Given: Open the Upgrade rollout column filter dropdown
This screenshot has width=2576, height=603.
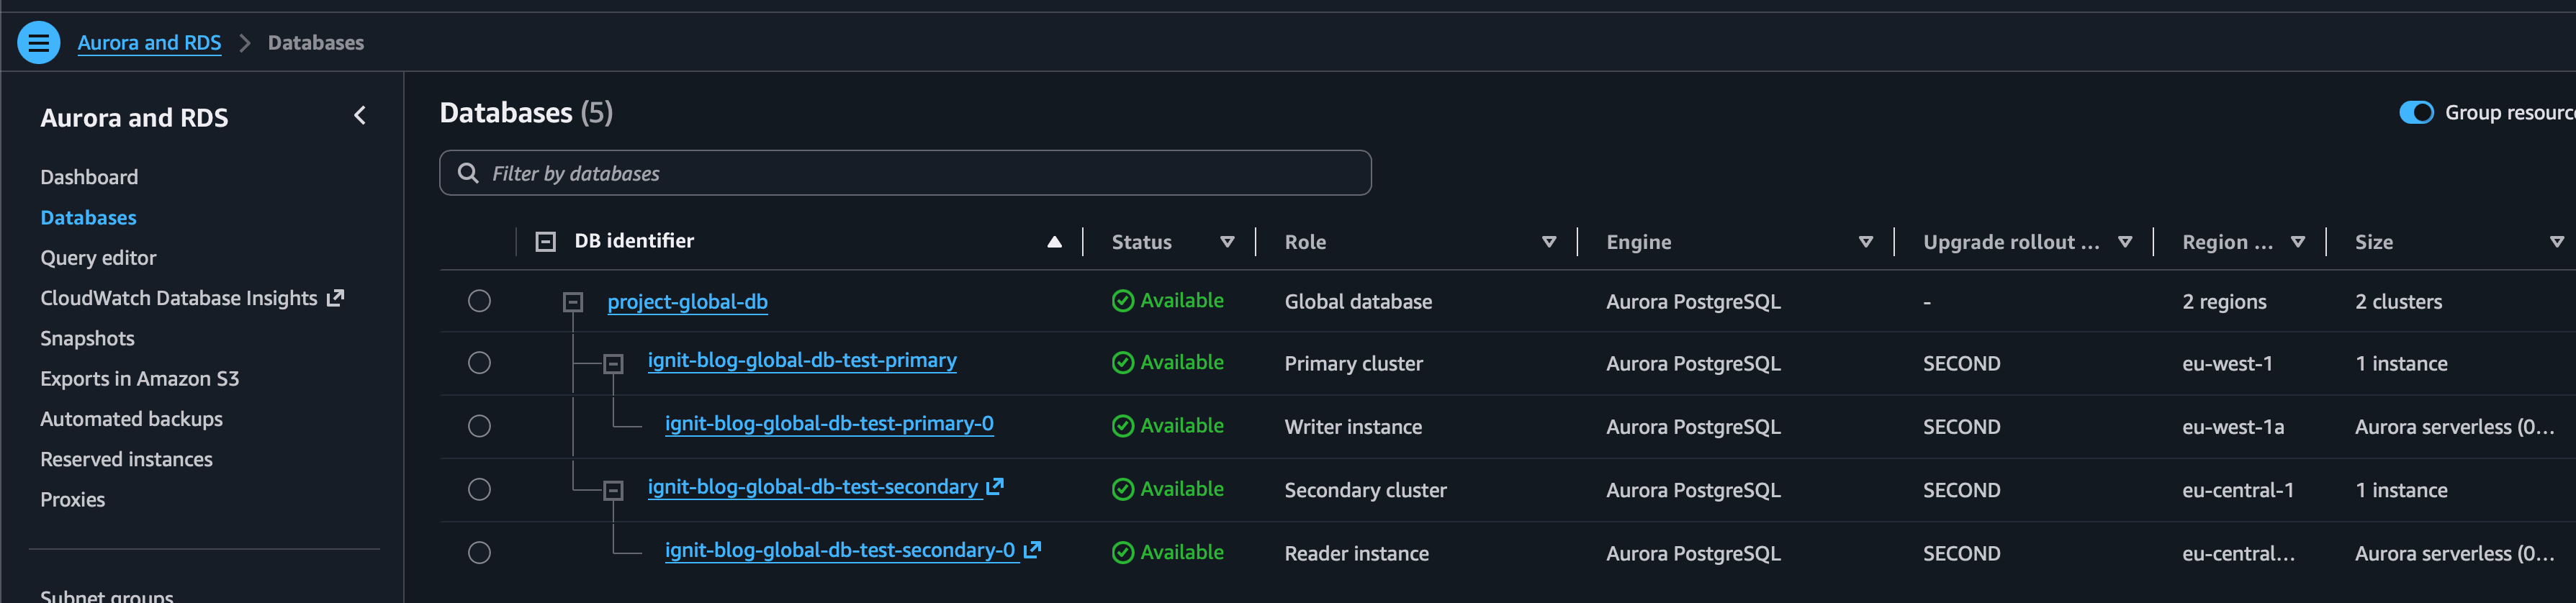Looking at the screenshot, I should tap(2125, 242).
